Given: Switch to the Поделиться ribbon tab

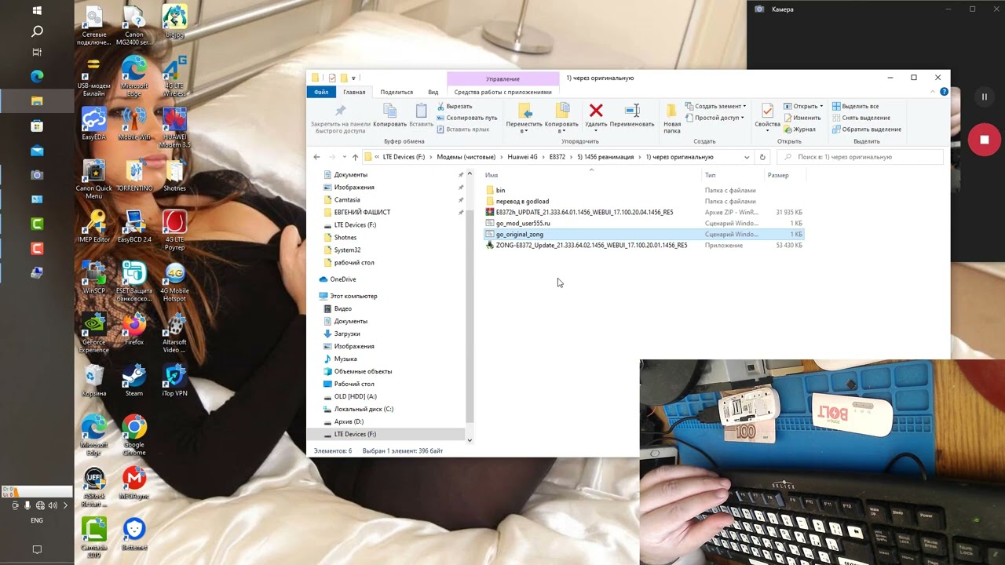Looking at the screenshot, I should pyautogui.click(x=397, y=92).
